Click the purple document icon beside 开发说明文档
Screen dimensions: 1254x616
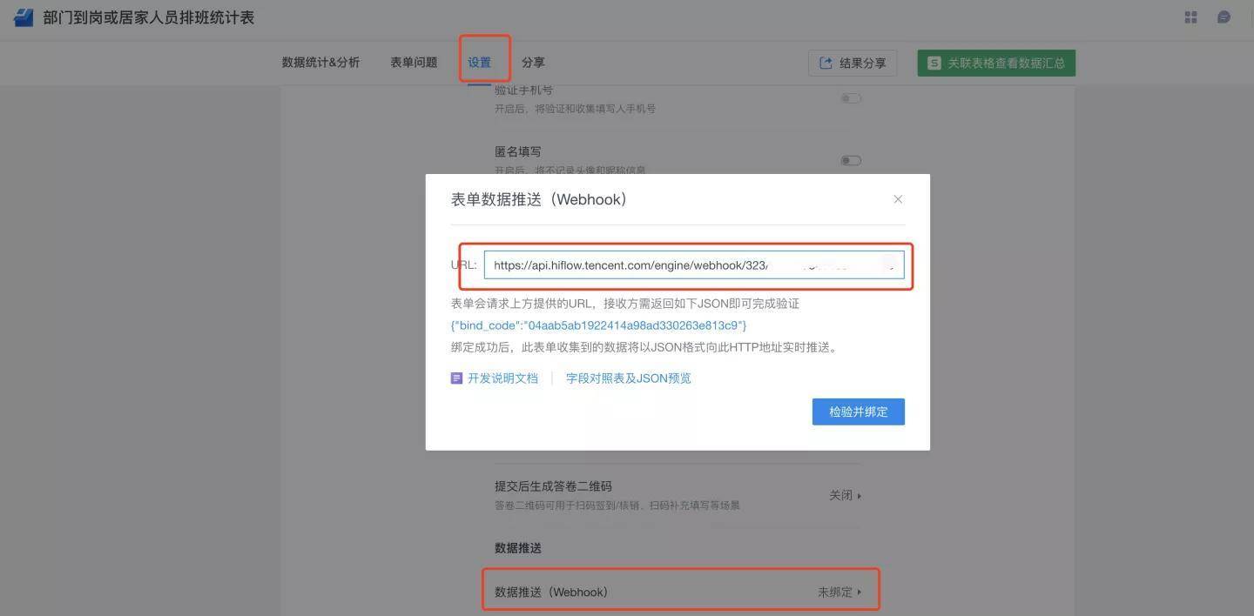point(456,378)
